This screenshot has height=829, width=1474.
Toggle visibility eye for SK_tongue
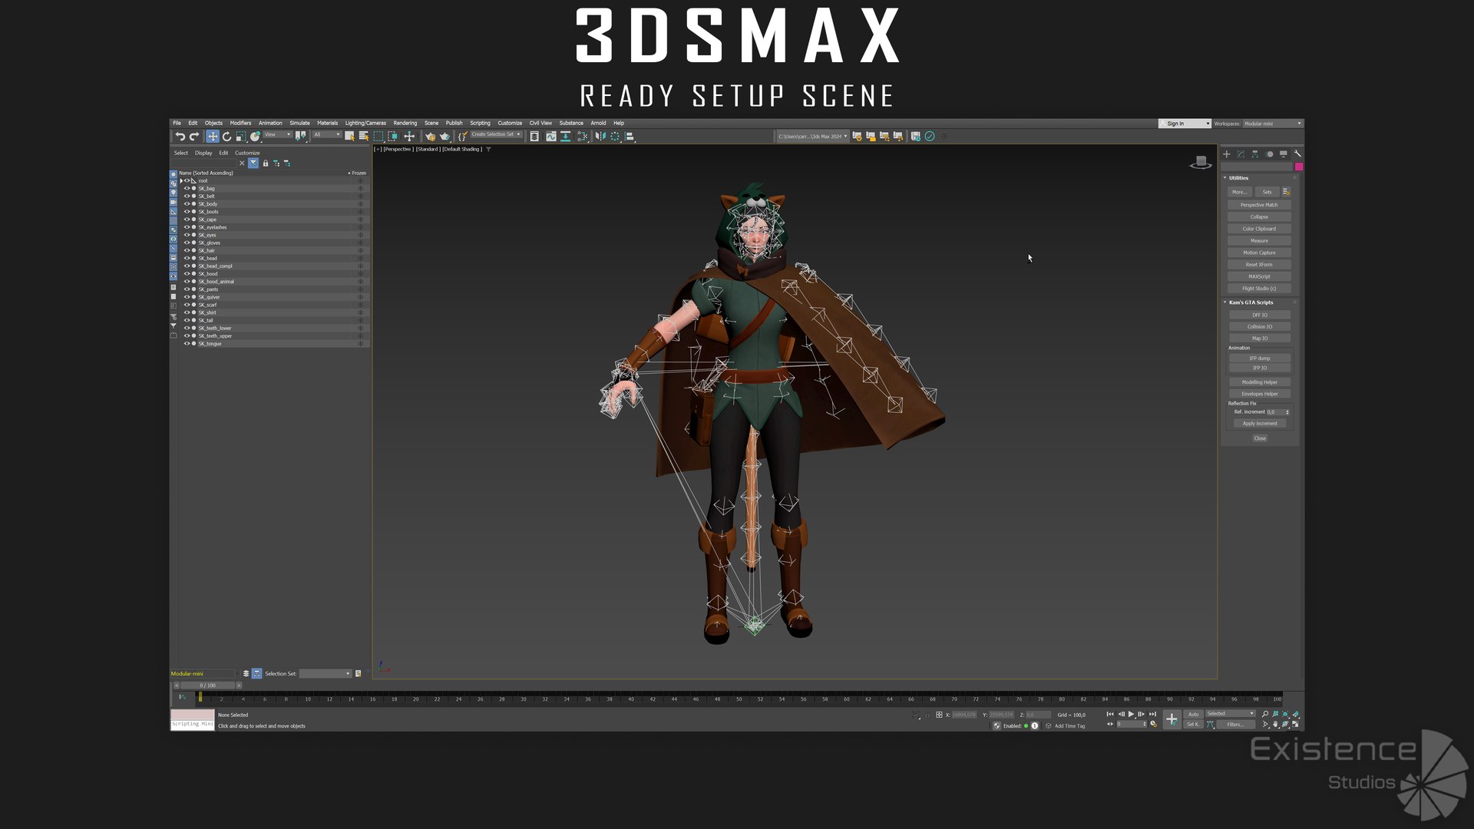tap(187, 344)
